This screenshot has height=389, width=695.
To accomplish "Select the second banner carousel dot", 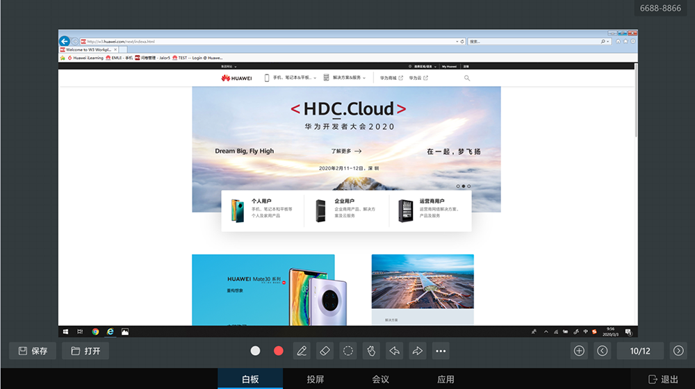I will (464, 186).
